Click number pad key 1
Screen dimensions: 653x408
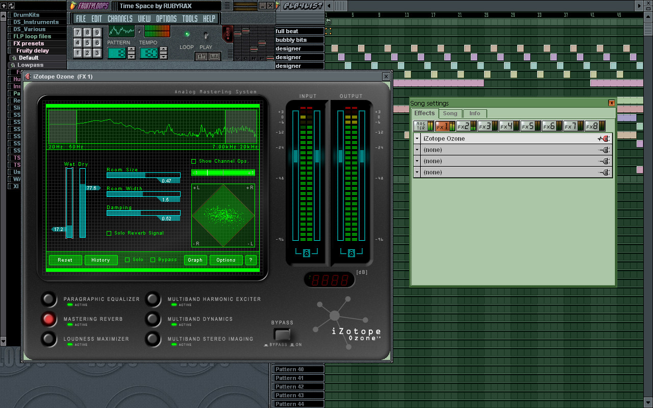coord(78,53)
